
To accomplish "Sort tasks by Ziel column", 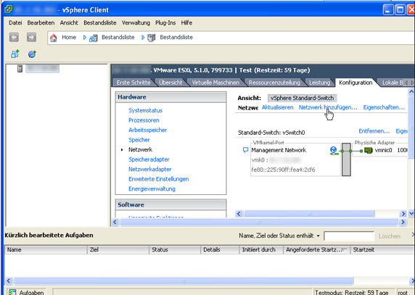I will coord(118,250).
